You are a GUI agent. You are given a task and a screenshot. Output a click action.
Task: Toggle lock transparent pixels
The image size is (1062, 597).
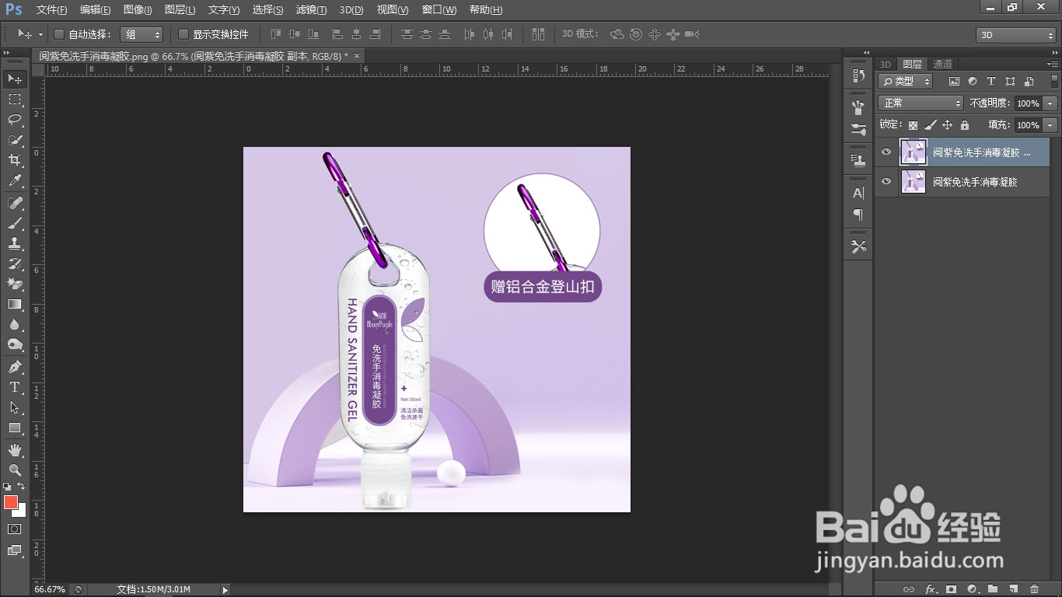[x=913, y=125]
